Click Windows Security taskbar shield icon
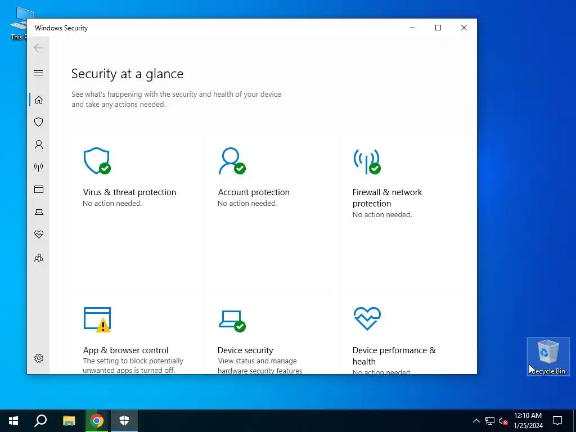576x432 pixels. pyautogui.click(x=124, y=421)
